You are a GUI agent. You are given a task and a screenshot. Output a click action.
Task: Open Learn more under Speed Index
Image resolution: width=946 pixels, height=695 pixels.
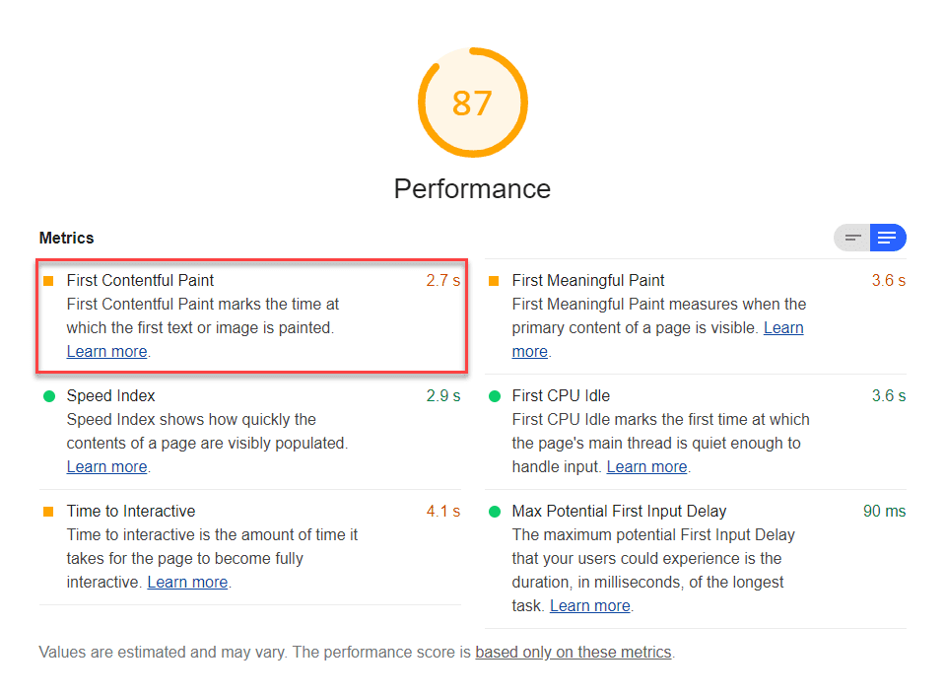coord(106,466)
